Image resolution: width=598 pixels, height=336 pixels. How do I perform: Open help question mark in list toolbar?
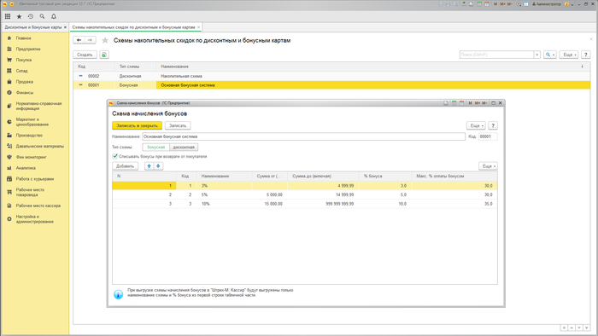(x=586, y=55)
